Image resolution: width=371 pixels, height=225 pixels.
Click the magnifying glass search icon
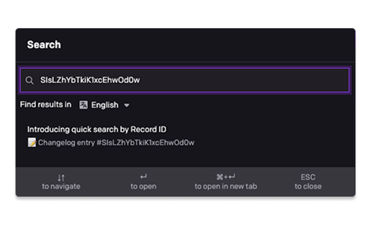point(30,80)
